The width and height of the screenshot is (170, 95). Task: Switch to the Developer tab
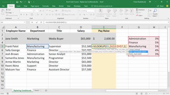[77, 6]
